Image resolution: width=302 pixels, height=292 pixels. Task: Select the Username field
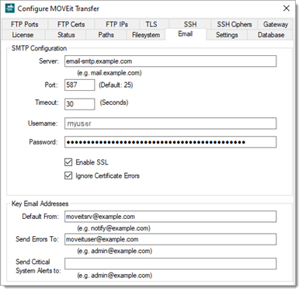pos(170,123)
